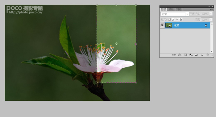Viewport: 216px width, 117px height.
Task: Click the crop box right-middle handle
Action: (136, 44)
